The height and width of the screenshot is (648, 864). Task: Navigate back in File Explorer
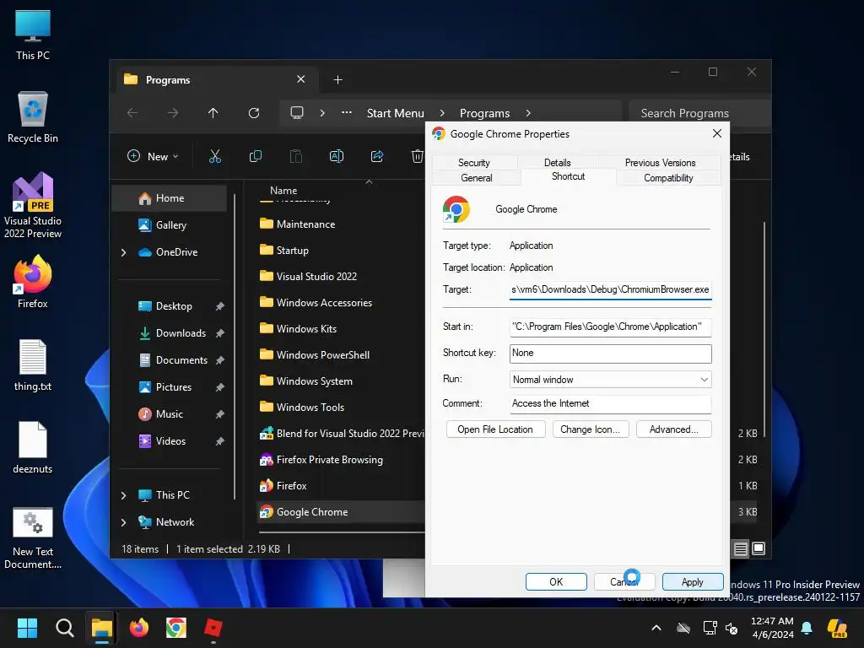(x=132, y=113)
